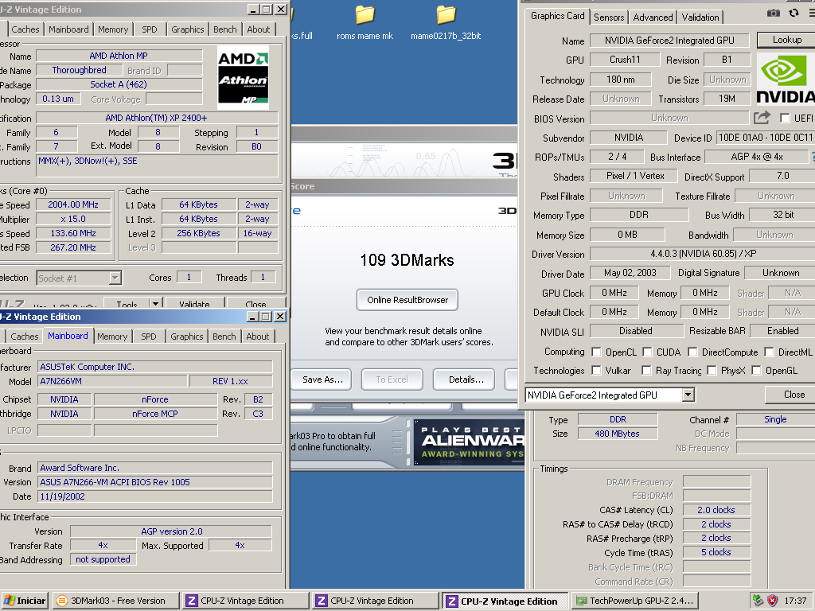The image size is (815, 611).
Task: Switch to the Sensors tab in GPU-Z
Action: pyautogui.click(x=609, y=18)
